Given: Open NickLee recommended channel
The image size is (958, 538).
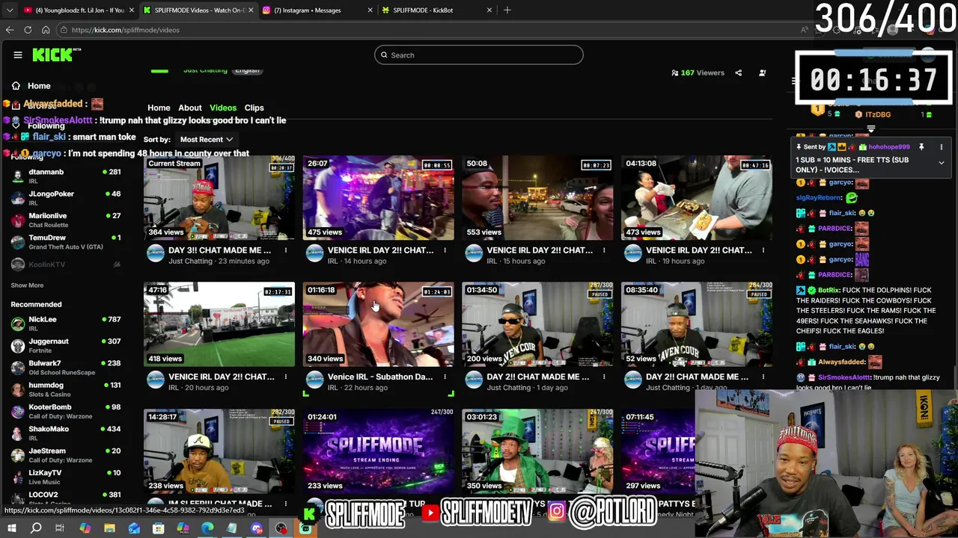Looking at the screenshot, I should tap(66, 324).
